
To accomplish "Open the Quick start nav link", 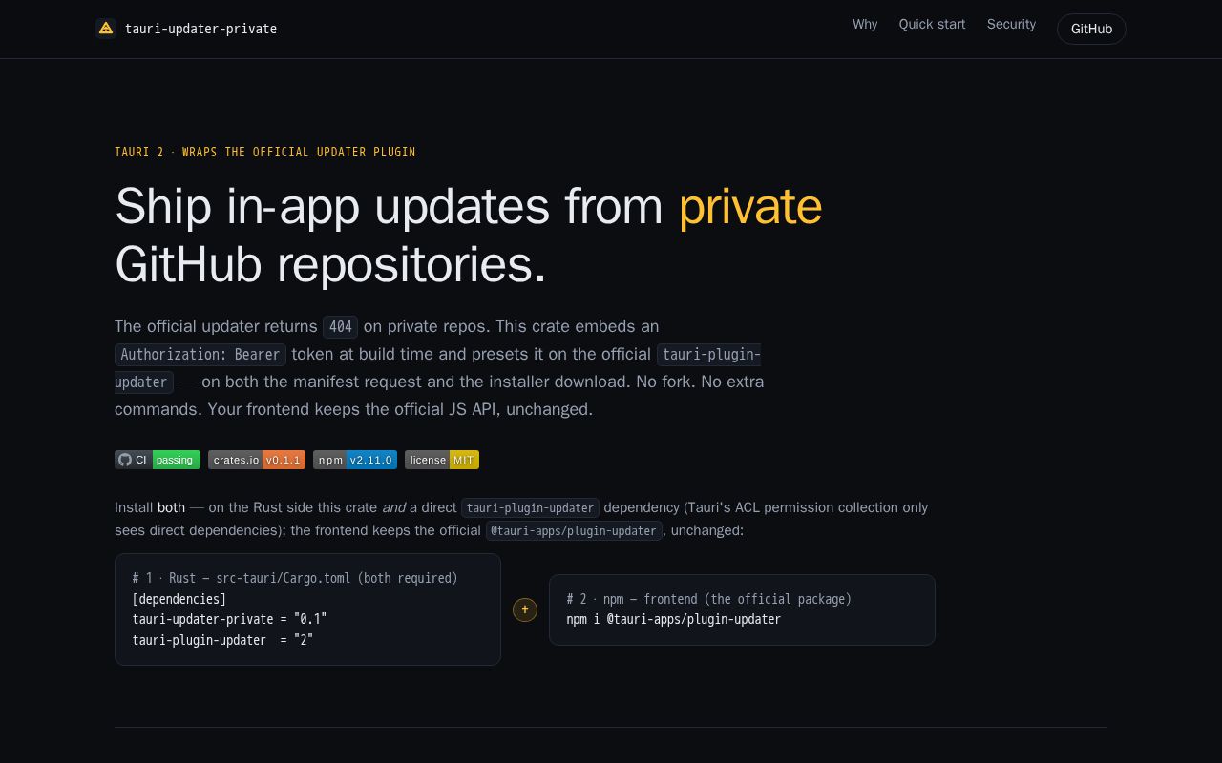I will point(932,25).
